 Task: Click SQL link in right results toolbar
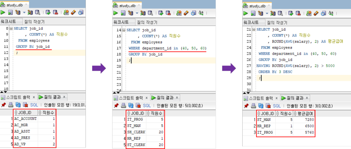click(x=277, y=106)
